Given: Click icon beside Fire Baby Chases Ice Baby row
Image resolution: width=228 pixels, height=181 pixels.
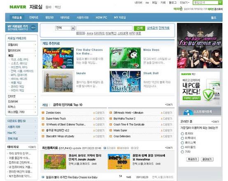Looking at the screenshot, I should pyautogui.click(x=43, y=177).
